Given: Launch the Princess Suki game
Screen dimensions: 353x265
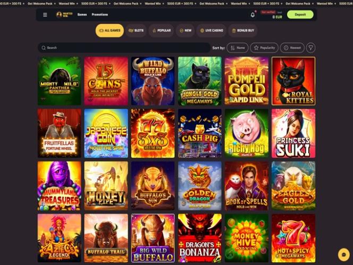Looking at the screenshot, I should pos(293,133).
